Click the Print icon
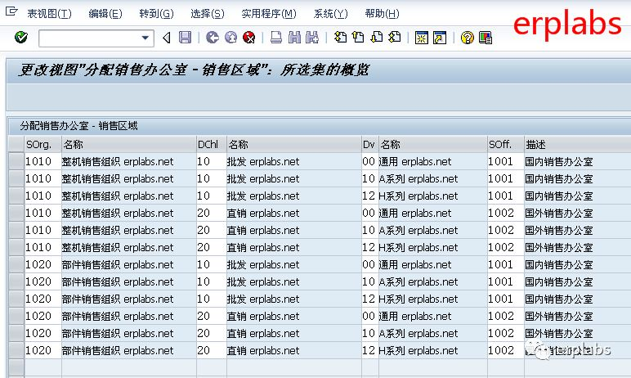The height and width of the screenshot is (378, 631). [x=276, y=38]
